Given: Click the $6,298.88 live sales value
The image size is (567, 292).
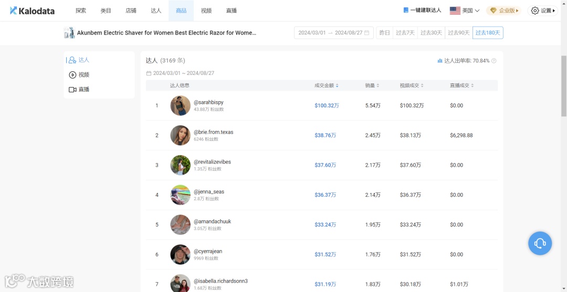Looking at the screenshot, I should tap(461, 135).
